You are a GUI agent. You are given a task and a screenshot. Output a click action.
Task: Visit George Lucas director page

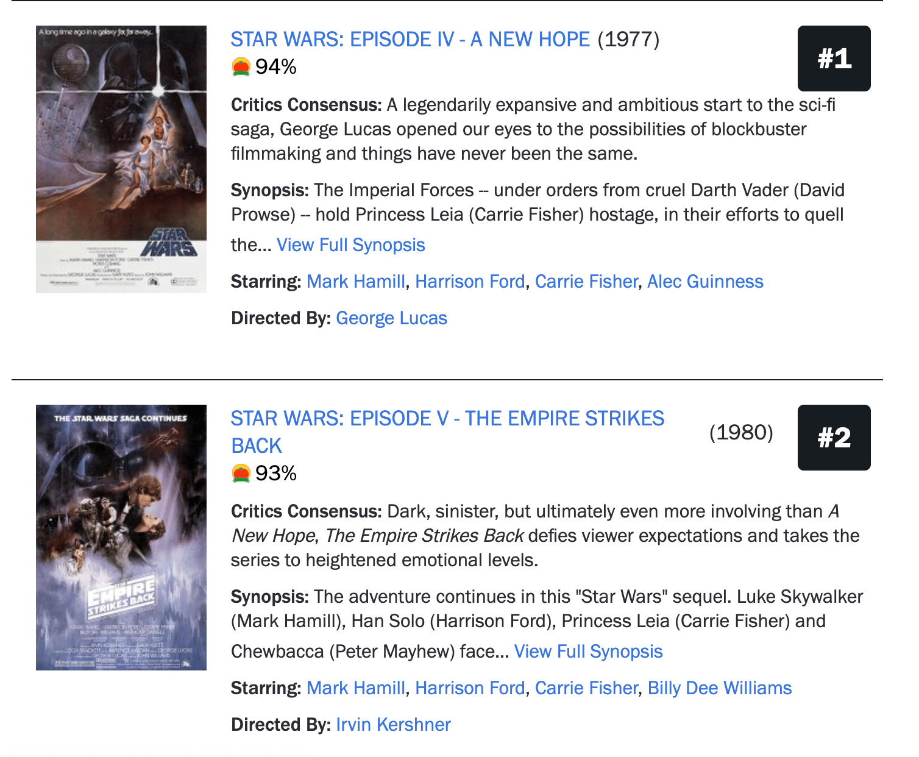391,318
